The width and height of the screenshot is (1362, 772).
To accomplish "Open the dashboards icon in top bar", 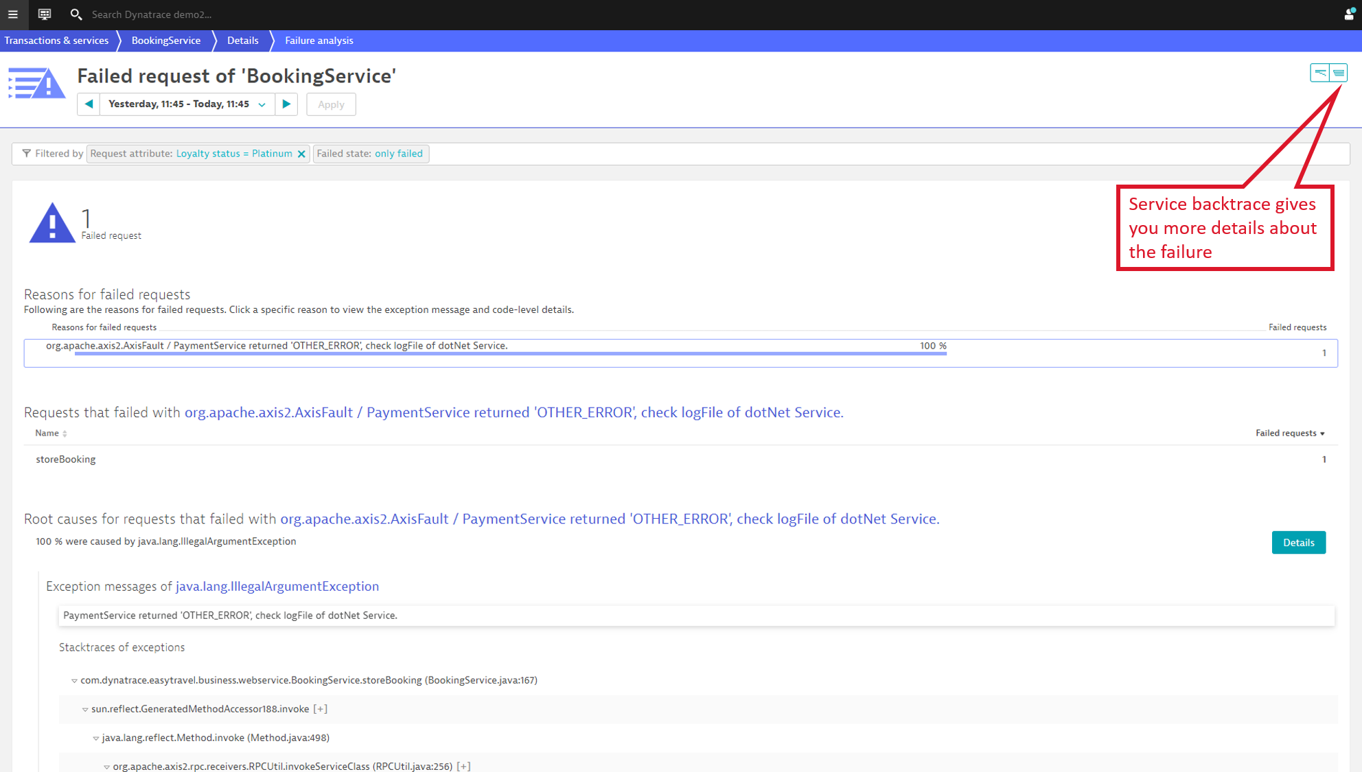I will 45,14.
